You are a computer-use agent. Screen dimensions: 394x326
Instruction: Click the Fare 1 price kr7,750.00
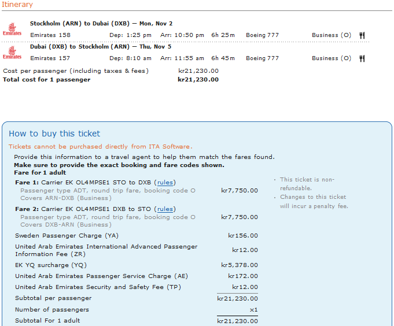(x=240, y=191)
